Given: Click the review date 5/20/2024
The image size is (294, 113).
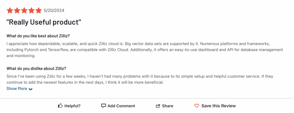Looking at the screenshot, I should tap(54, 11).
